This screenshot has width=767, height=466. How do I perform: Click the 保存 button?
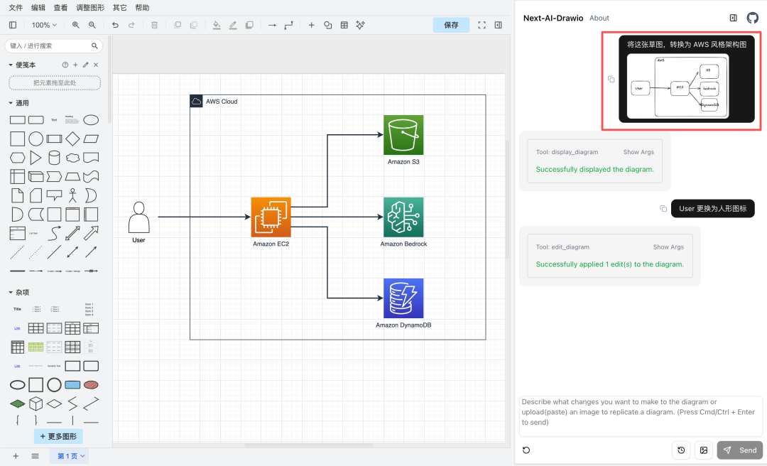pyautogui.click(x=451, y=25)
